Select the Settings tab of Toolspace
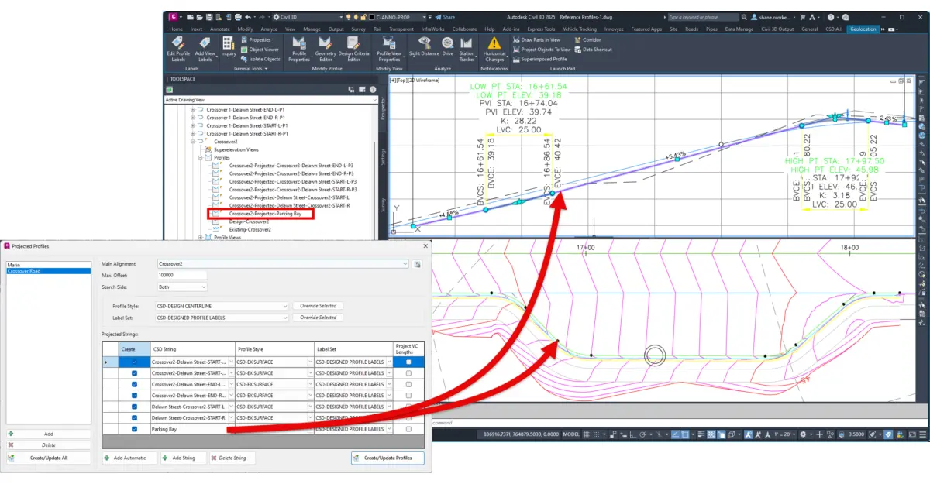930x484 pixels. [383, 157]
